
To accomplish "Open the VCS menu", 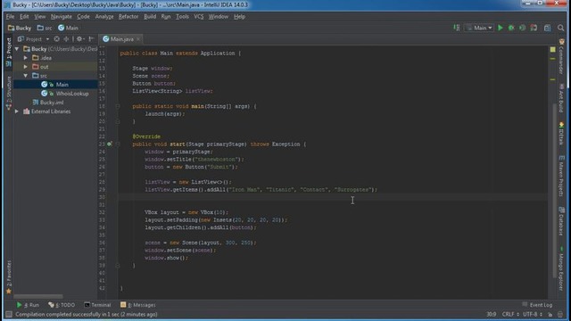I will click(x=198, y=17).
